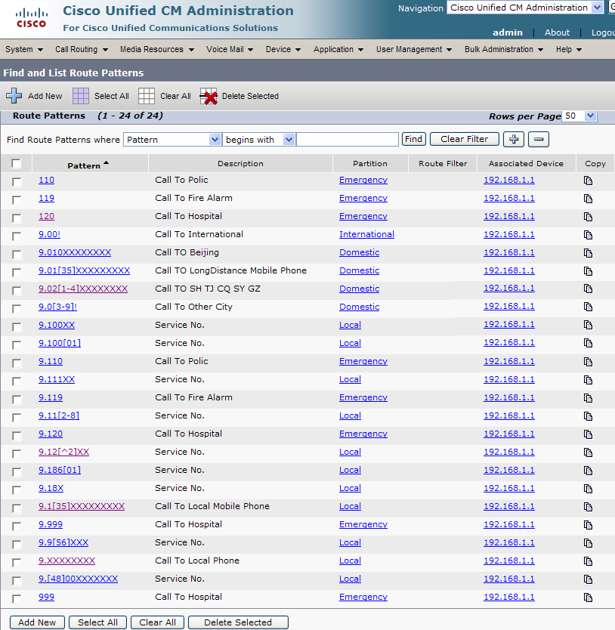Copy the 9.XXXXXXXX Local Phone pattern
Screen dimensions: 615x630
pos(588,561)
